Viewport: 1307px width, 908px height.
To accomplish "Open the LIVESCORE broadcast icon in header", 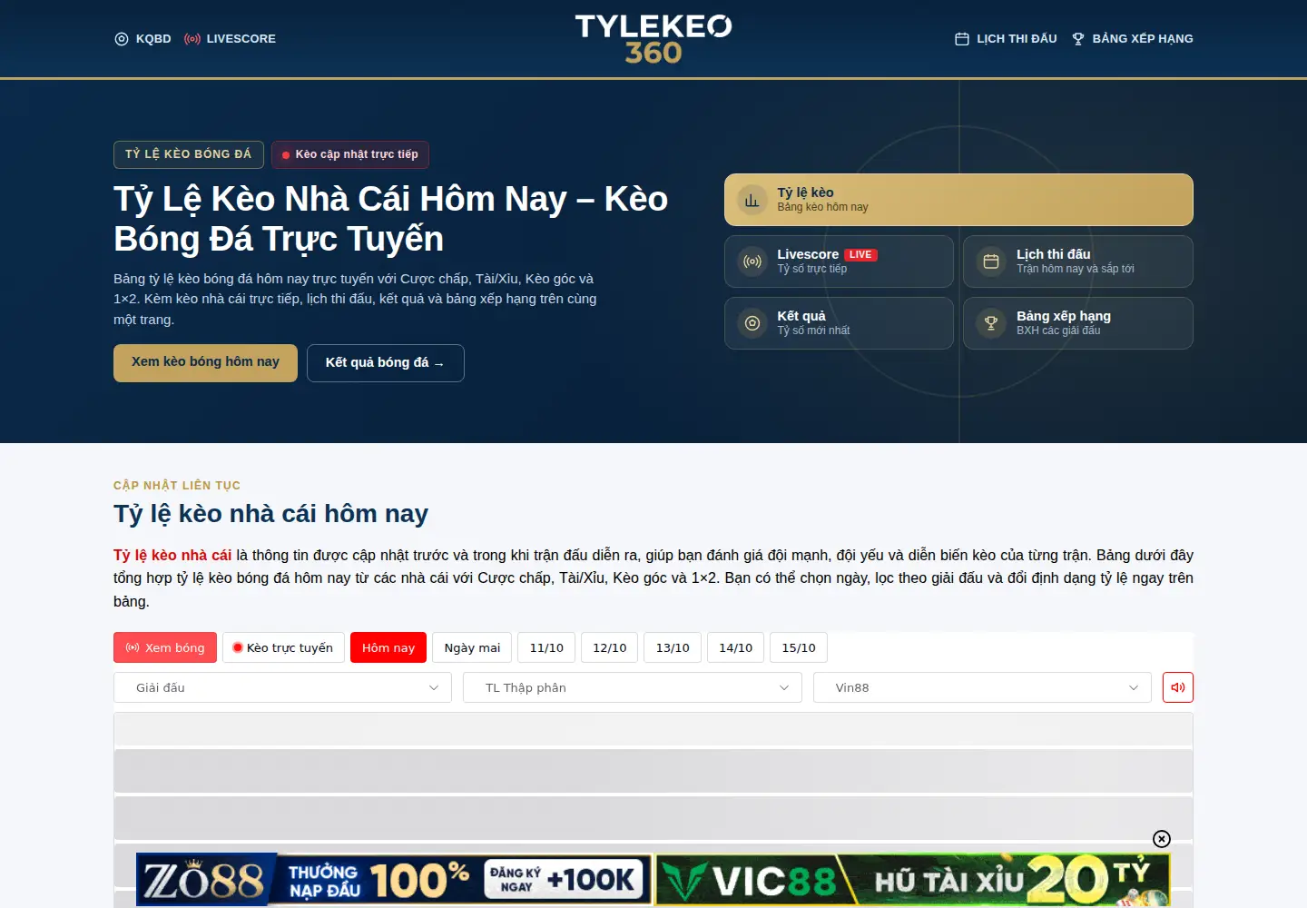I will point(192,39).
